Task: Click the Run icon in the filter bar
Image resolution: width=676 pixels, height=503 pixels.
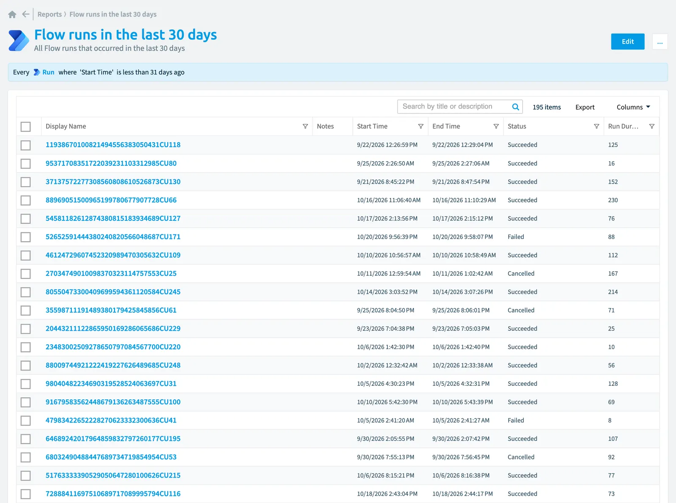Action: point(37,72)
